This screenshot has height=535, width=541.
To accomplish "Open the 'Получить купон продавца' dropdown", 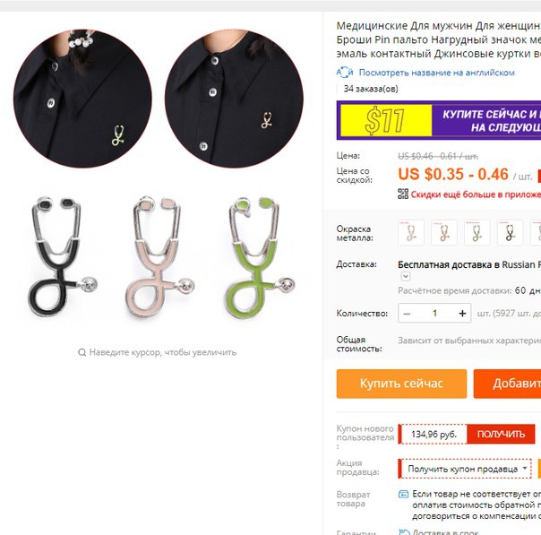I will tap(465, 469).
